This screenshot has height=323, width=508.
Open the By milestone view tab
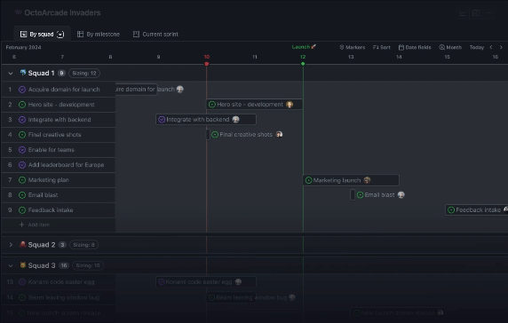point(99,34)
